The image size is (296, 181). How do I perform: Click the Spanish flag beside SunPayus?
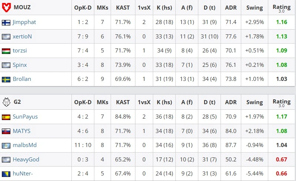point(6,117)
